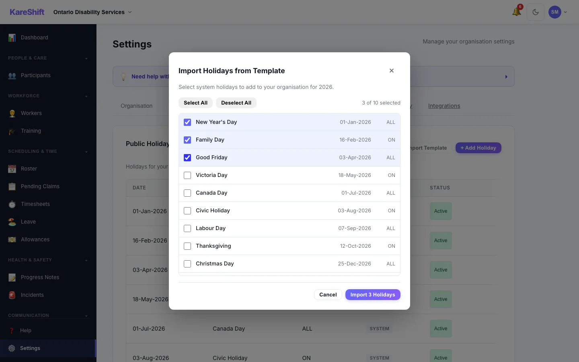Open Dashboard from the sidebar icon
Viewport: 579px width, 362px height.
click(x=12, y=37)
